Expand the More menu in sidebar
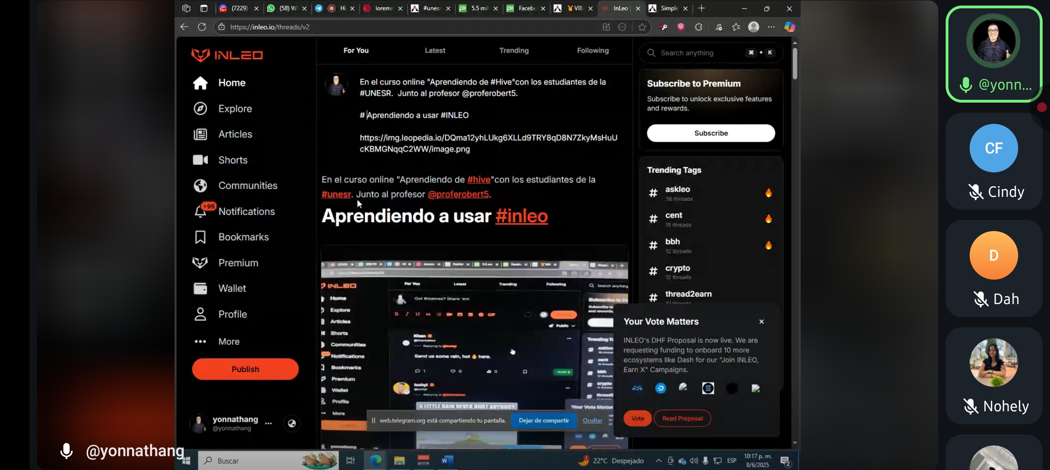Screen dimensions: 1050x470 click(200, 342)
